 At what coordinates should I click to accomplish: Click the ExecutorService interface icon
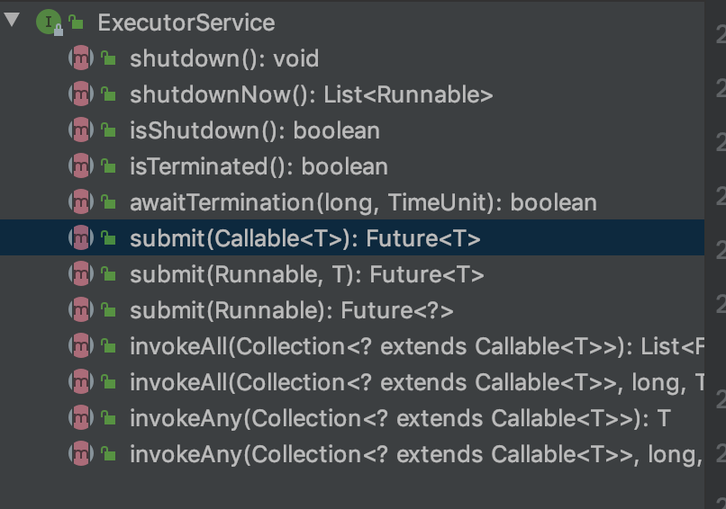(x=46, y=22)
